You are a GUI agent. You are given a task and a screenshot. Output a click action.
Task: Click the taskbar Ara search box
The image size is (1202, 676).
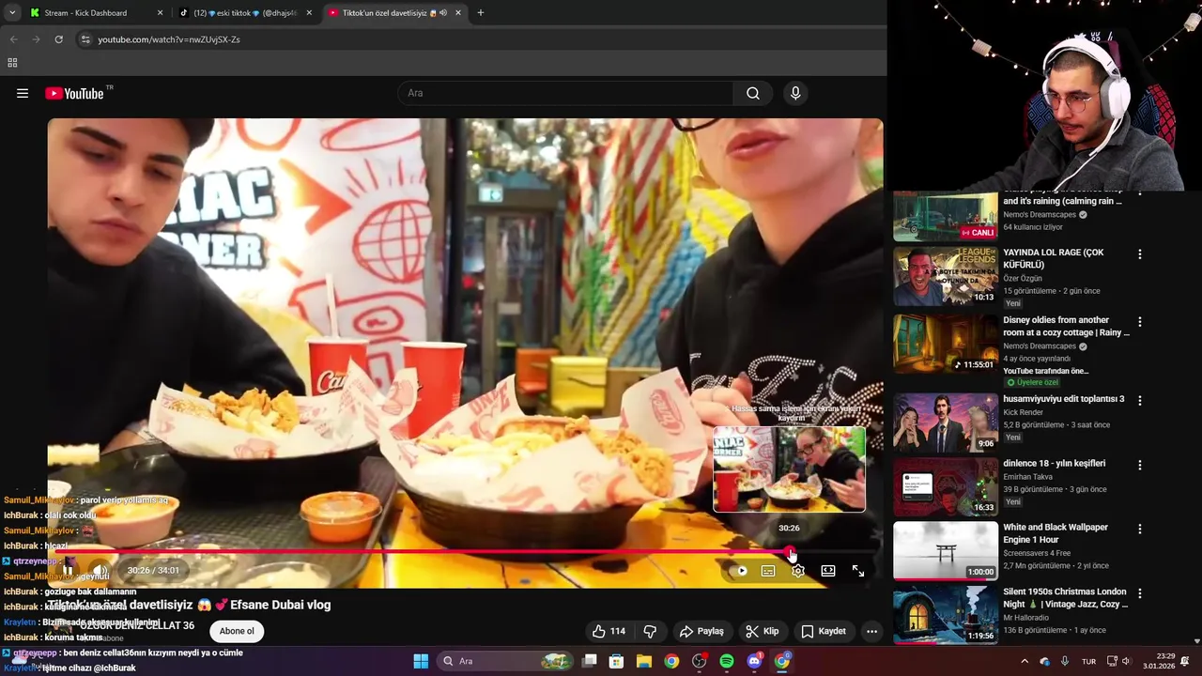[x=507, y=661]
